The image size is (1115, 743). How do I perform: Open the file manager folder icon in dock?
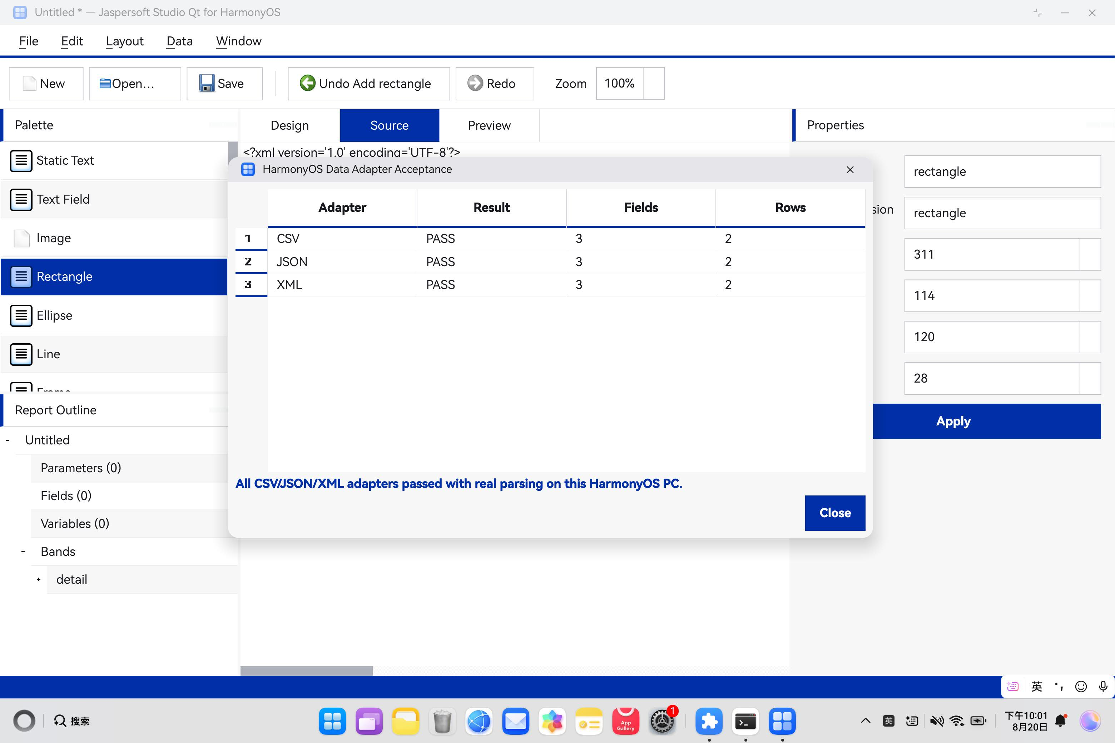pyautogui.click(x=405, y=721)
